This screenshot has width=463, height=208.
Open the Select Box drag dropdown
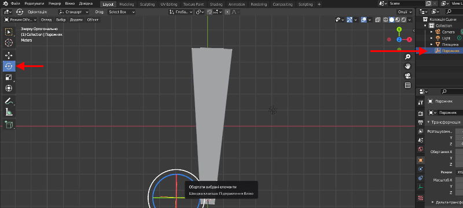pos(122,12)
